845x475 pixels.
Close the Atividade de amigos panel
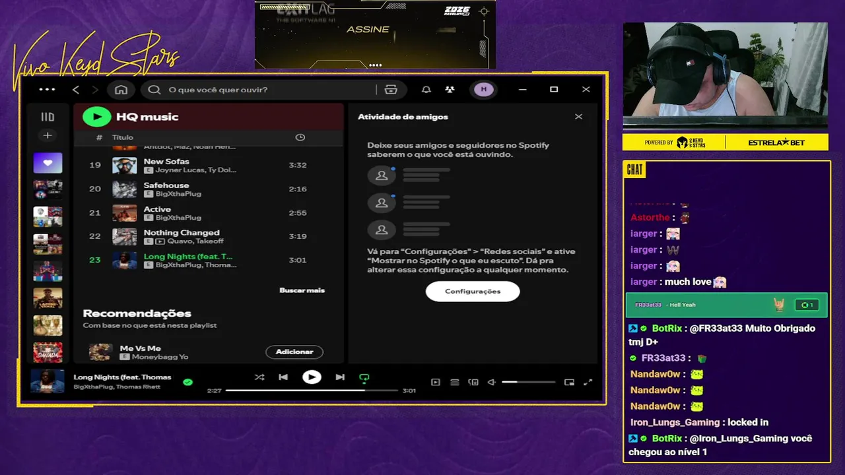pos(578,117)
